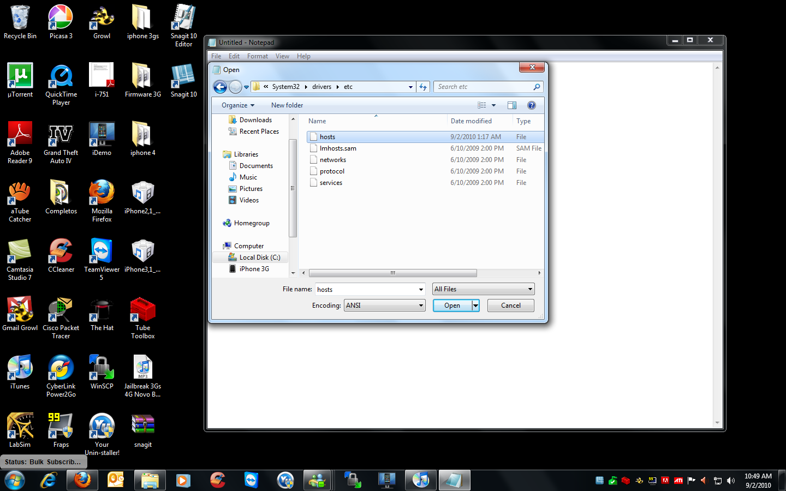Select the hosts file
This screenshot has height=491, width=786.
[x=425, y=137]
